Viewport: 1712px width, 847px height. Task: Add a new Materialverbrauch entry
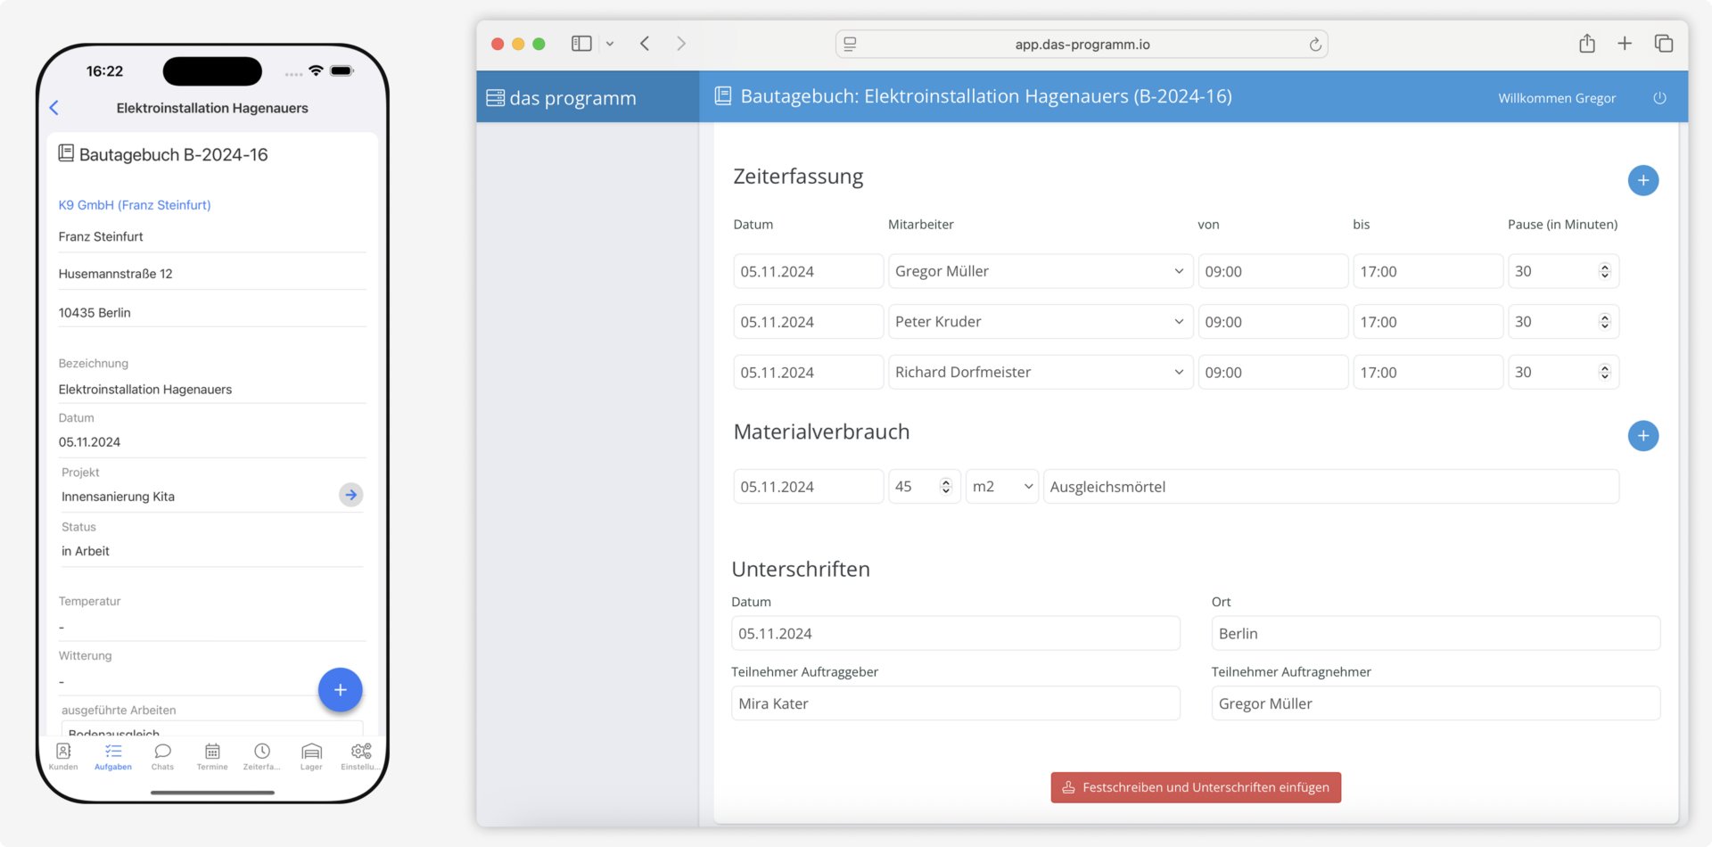click(1642, 436)
